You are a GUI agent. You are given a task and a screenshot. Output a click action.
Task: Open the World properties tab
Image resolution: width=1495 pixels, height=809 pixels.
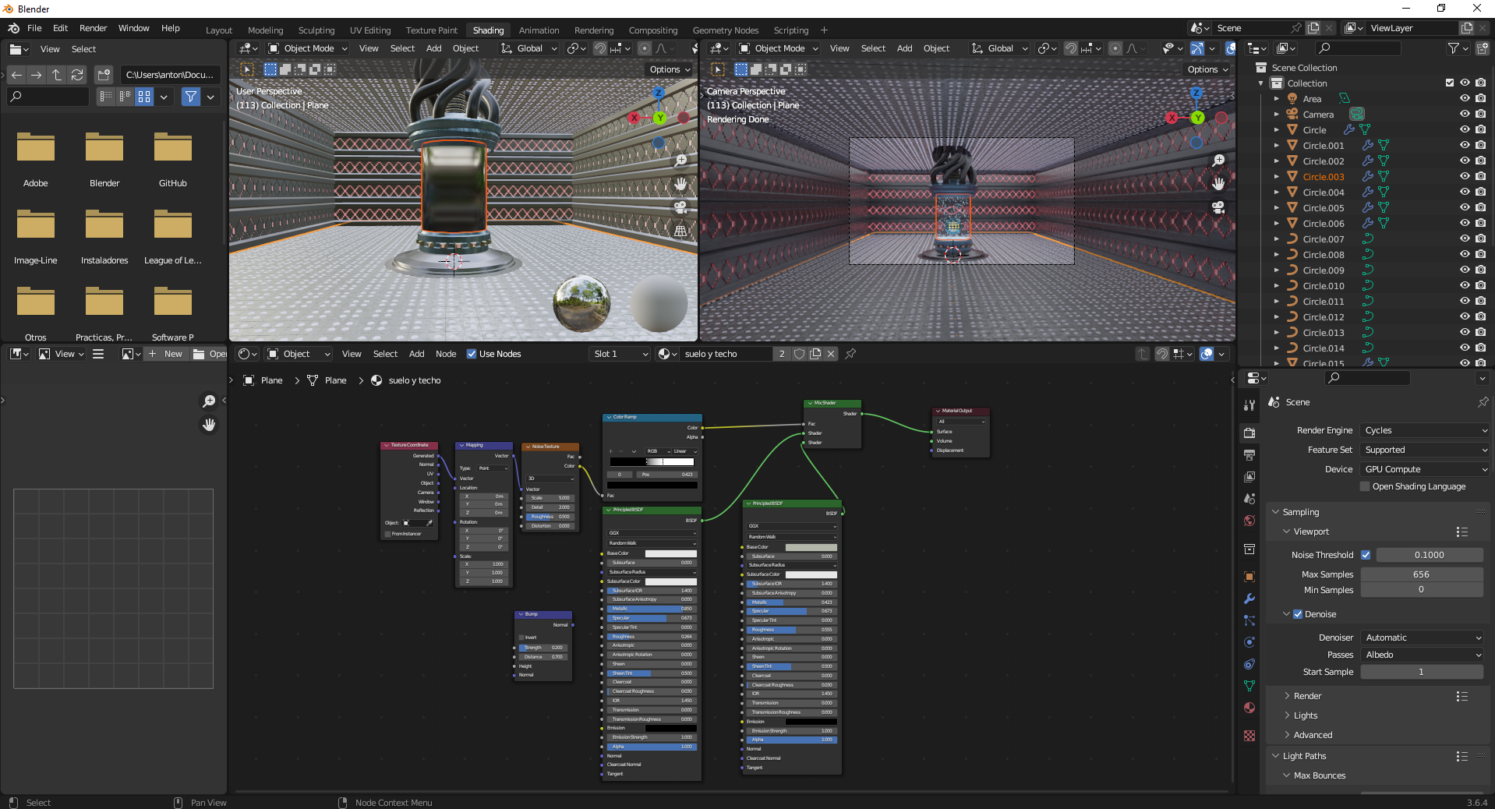[x=1249, y=521]
